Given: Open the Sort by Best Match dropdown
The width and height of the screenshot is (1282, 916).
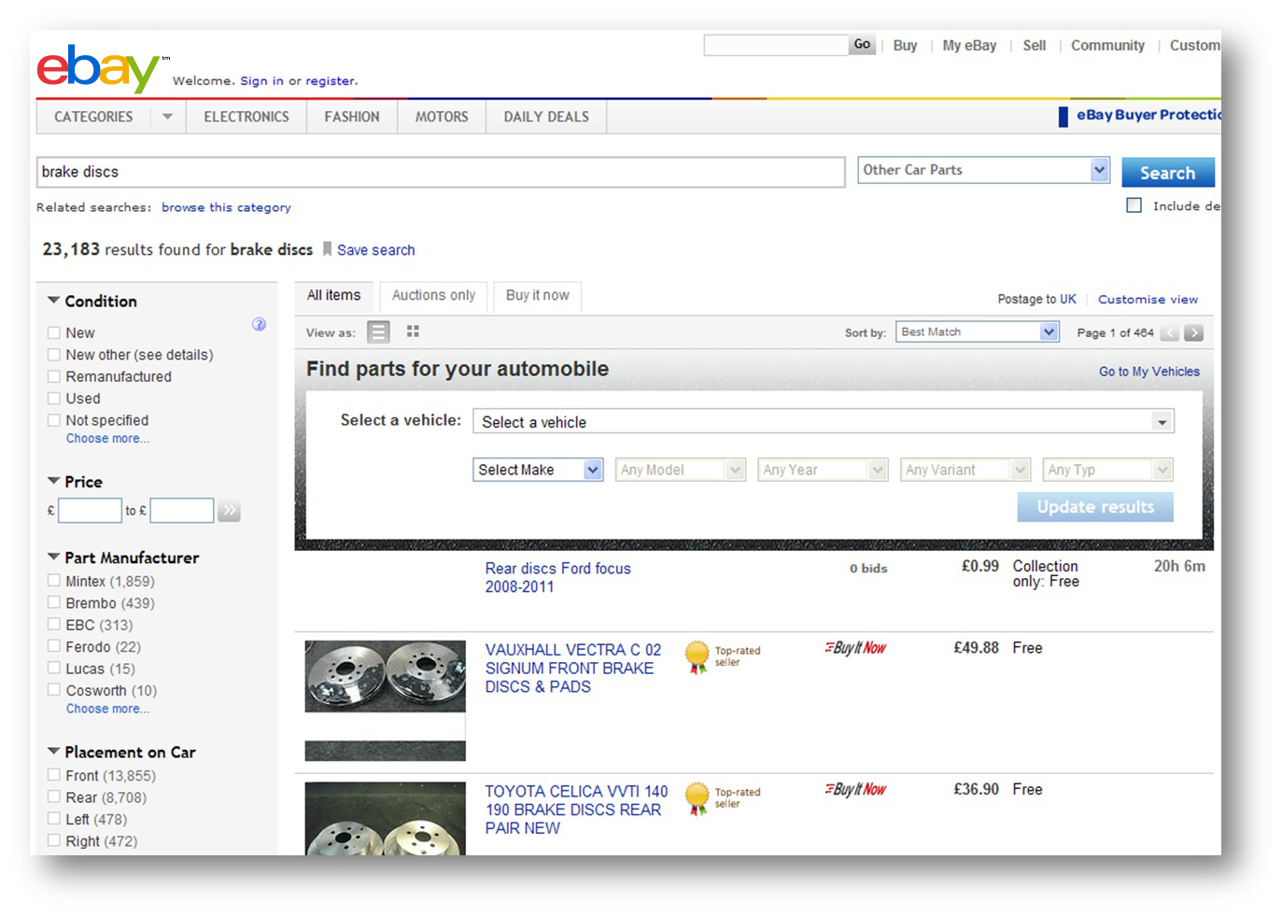Looking at the screenshot, I should 978,331.
